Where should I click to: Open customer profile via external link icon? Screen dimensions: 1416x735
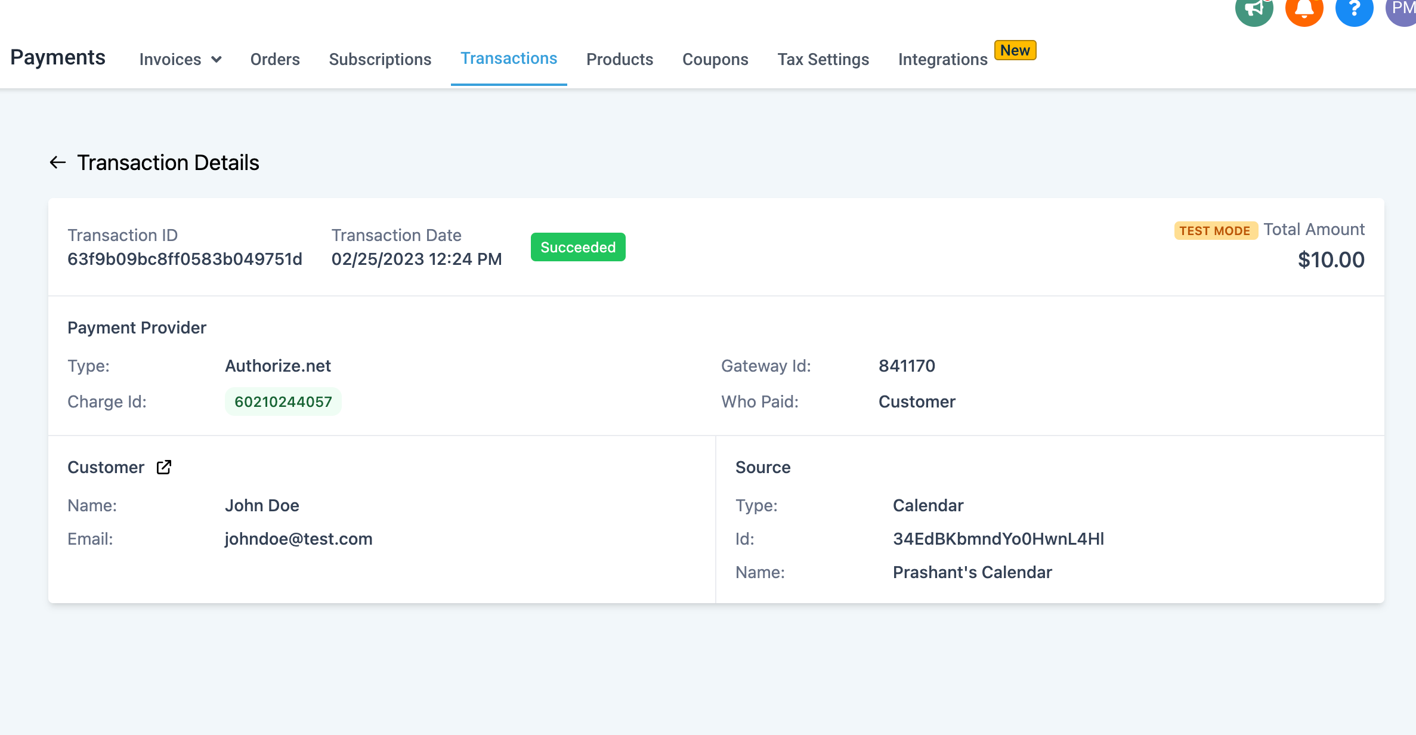(x=164, y=467)
